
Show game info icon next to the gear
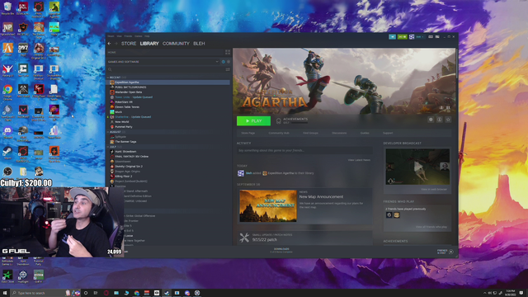440,120
